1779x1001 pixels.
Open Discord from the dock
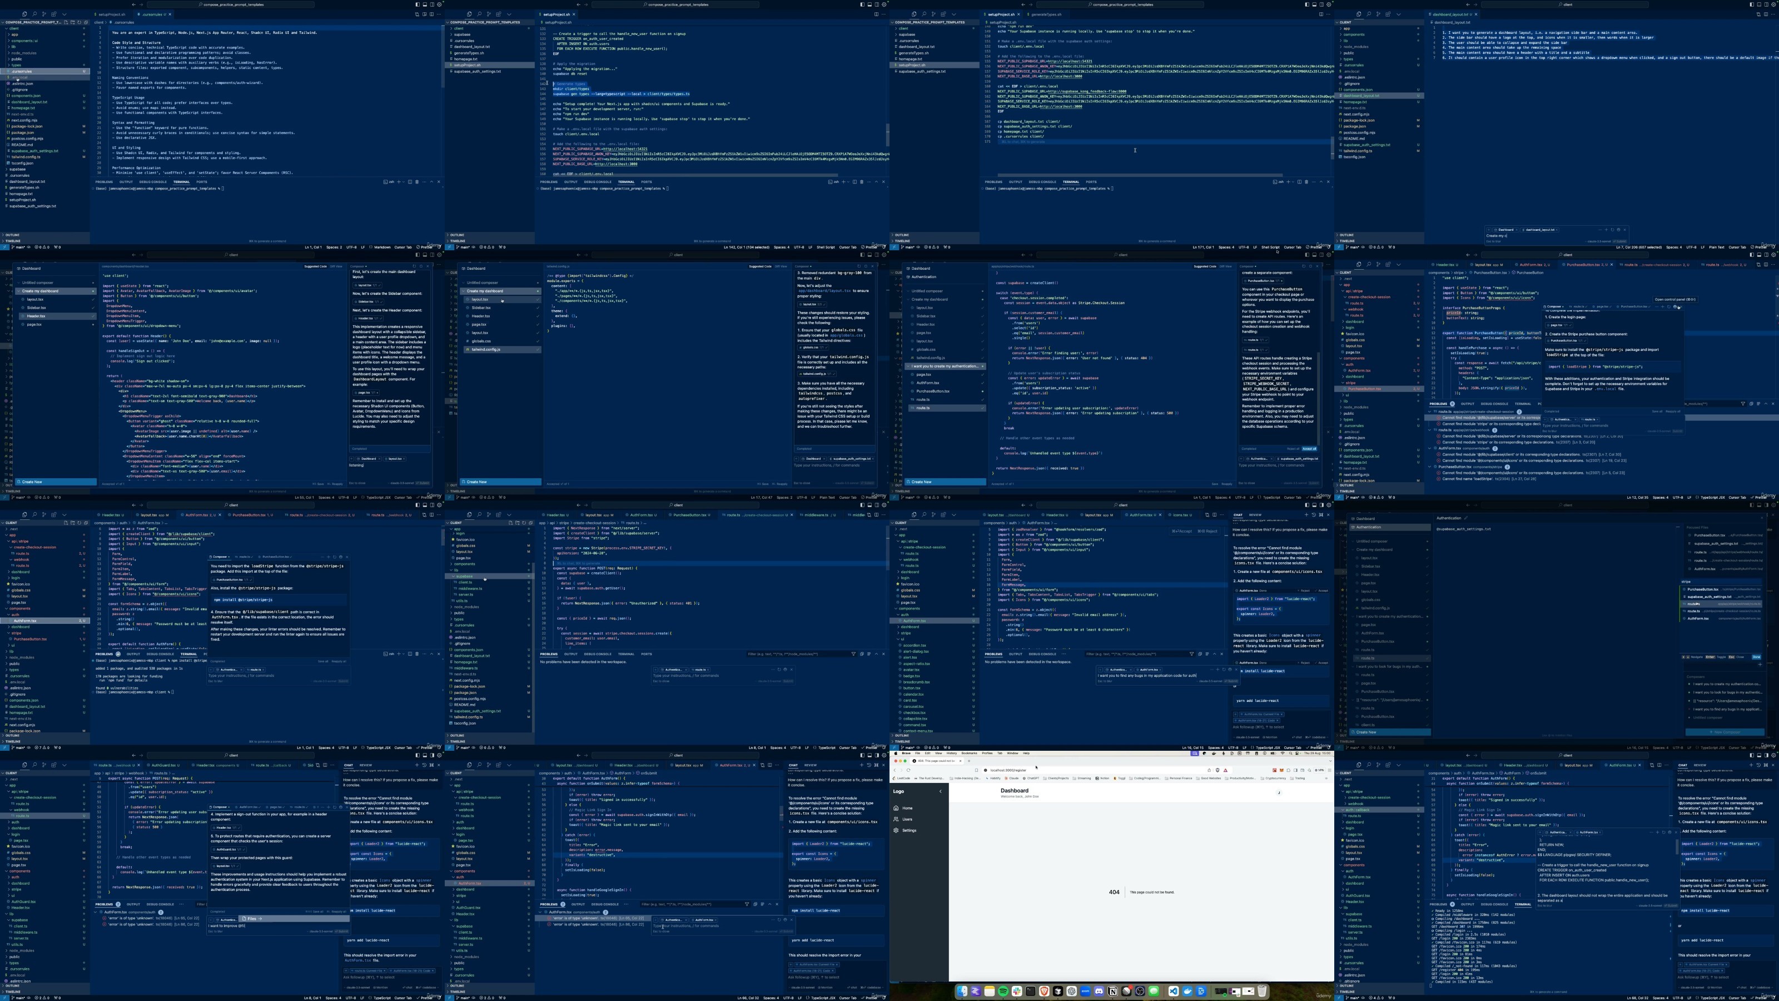pyautogui.click(x=1100, y=992)
